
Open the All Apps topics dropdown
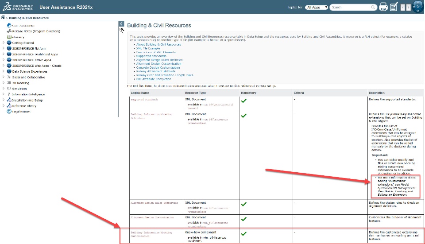[316, 8]
